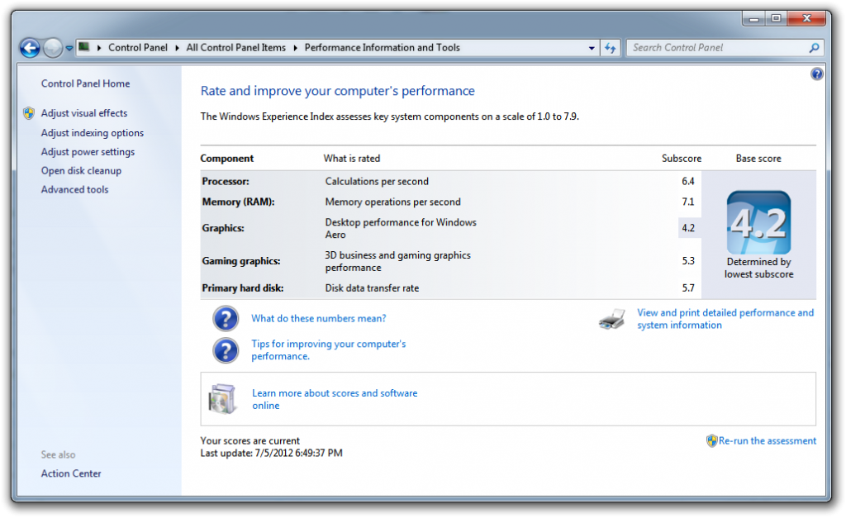Image resolution: width=846 pixels, height=518 pixels.
Task: Open the Adjust power settings link
Action: pyautogui.click(x=88, y=151)
